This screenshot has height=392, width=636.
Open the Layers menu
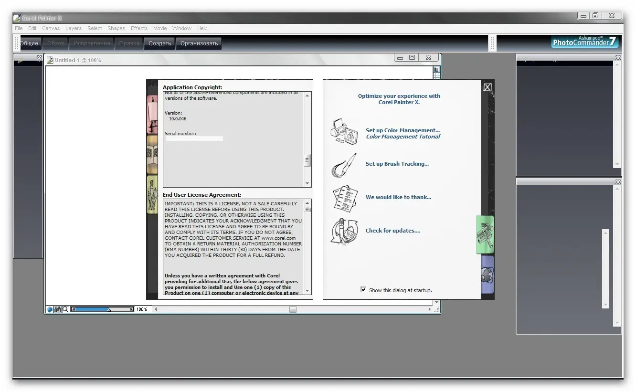(x=74, y=28)
